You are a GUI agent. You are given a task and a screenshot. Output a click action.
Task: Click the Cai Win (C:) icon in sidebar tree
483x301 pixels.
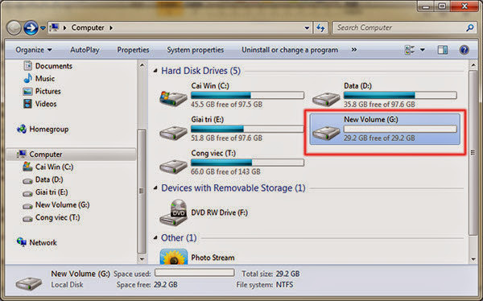(27, 167)
